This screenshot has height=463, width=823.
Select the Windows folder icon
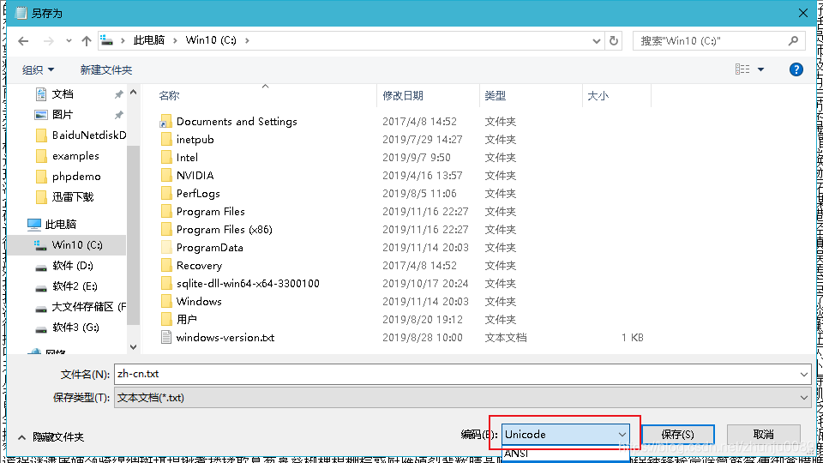click(165, 301)
